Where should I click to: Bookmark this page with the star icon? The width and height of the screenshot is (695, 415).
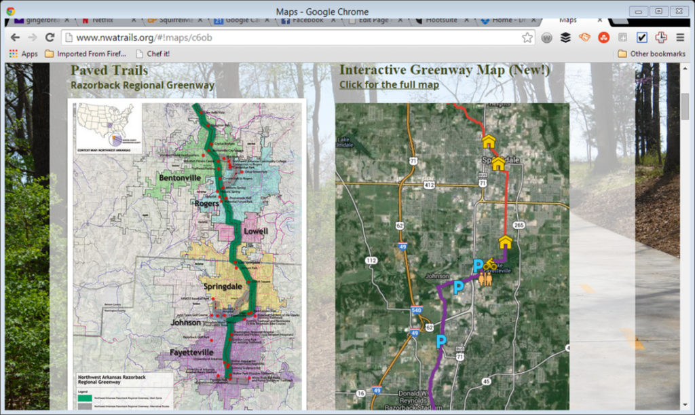(x=527, y=37)
